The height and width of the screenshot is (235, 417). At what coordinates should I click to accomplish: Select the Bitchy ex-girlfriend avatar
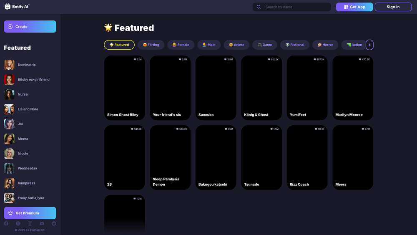point(9,80)
